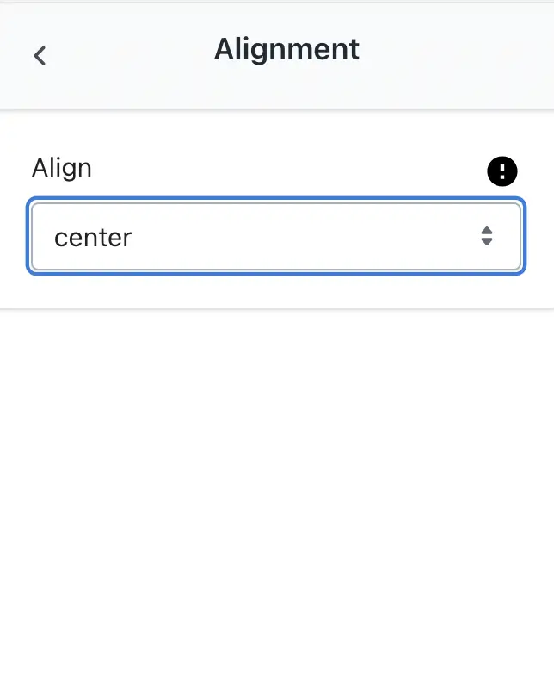Click blank space between Align label and info icon
Screen dimensions: 554x682
[x=289, y=170]
